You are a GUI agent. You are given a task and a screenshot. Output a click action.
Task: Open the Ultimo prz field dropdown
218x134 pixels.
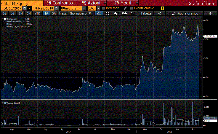[x=84, y=8]
